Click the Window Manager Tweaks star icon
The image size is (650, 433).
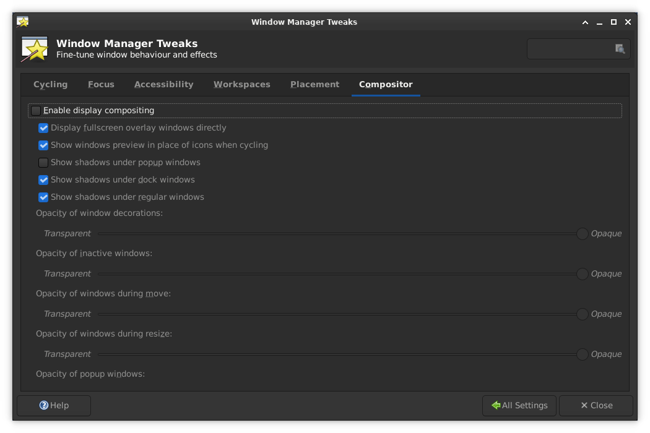tap(34, 49)
